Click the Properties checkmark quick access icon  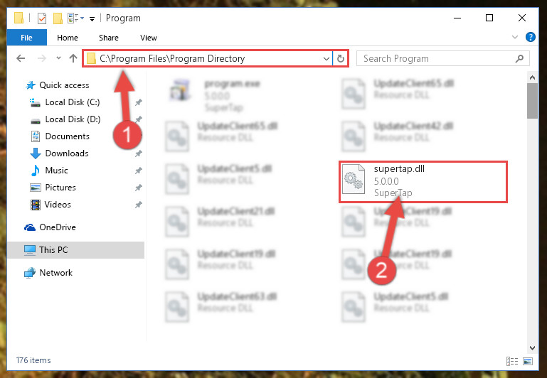(x=42, y=18)
